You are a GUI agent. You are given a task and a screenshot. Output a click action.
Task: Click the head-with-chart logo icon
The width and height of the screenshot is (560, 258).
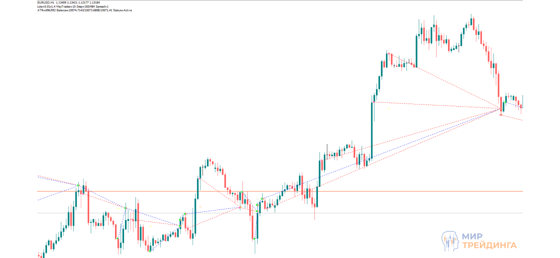450,241
